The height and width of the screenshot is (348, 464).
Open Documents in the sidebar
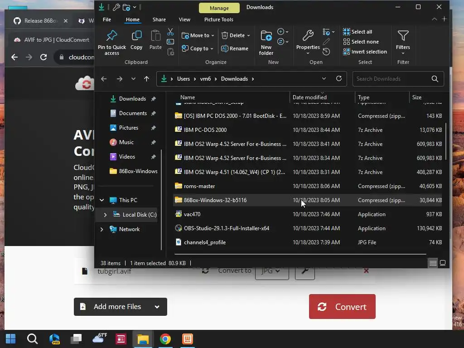tap(133, 113)
